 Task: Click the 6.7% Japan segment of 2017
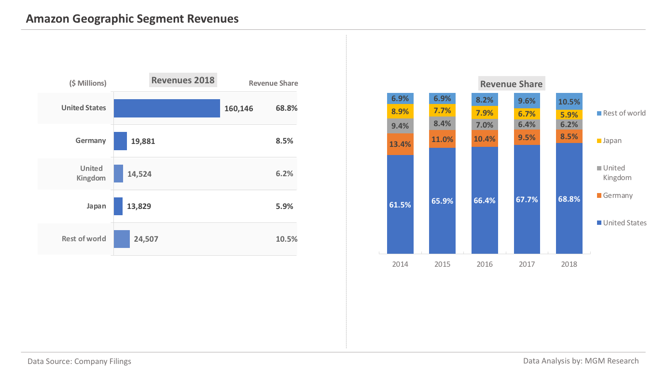[527, 114]
